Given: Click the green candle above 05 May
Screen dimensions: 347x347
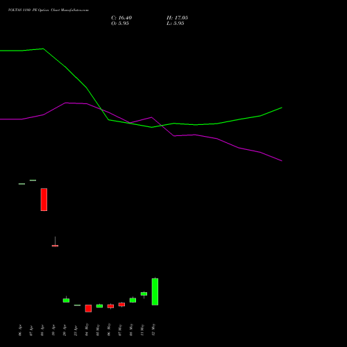Looking at the screenshot, I should tap(99, 306).
